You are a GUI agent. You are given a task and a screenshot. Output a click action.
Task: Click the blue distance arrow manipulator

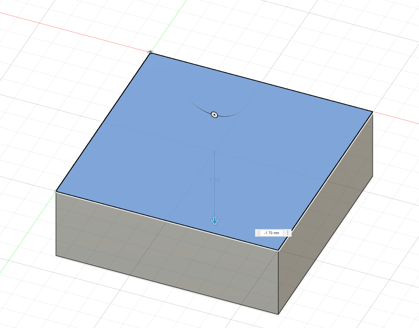pos(215,221)
